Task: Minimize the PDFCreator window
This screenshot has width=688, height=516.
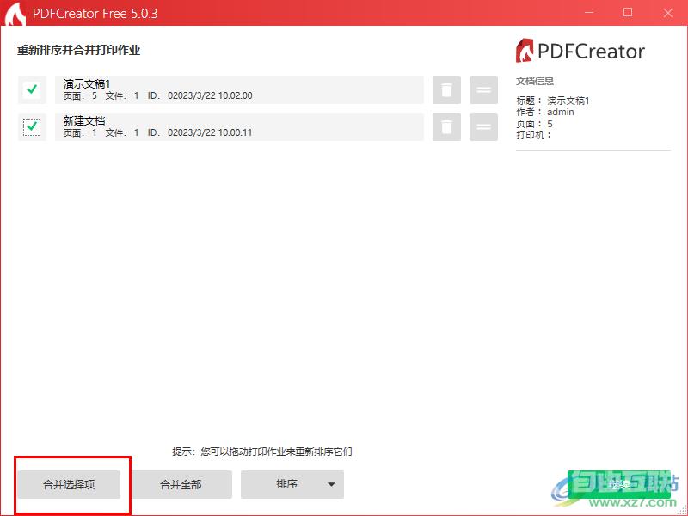Action: click(x=589, y=13)
